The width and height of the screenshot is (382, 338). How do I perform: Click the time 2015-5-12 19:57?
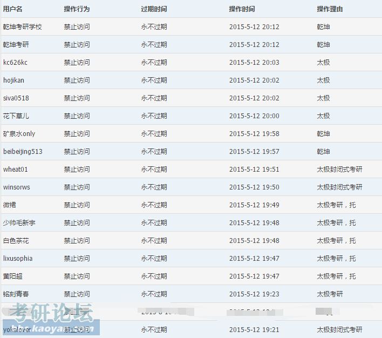254,151
